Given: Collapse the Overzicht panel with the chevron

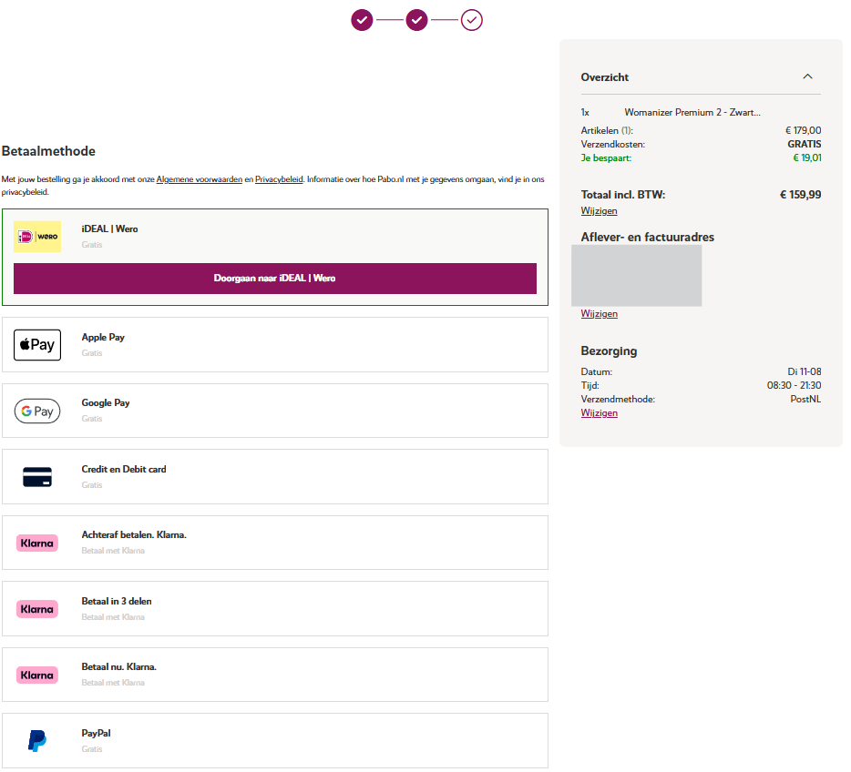Looking at the screenshot, I should click(x=807, y=76).
